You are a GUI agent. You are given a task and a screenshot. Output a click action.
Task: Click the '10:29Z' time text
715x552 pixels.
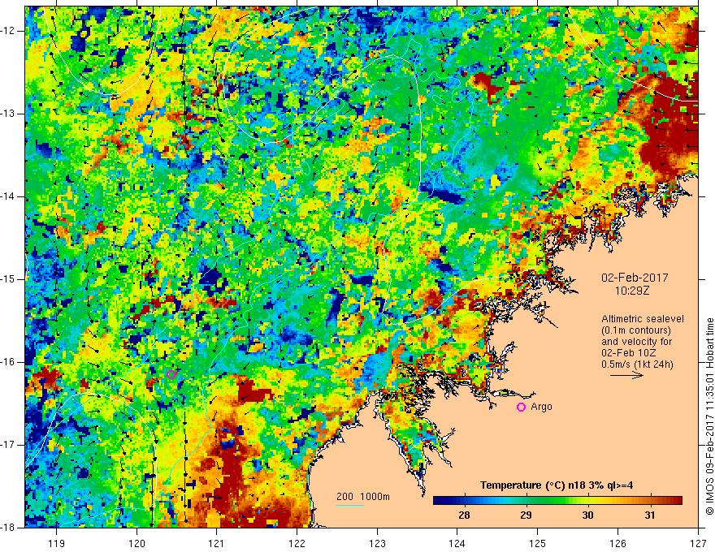pos(632,291)
